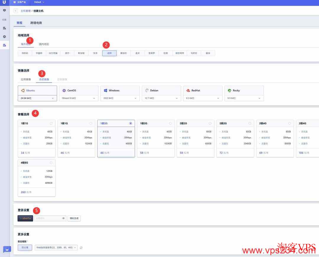Choose the 4核8G plan radio button
This screenshot has height=257, width=319.
click(51, 163)
